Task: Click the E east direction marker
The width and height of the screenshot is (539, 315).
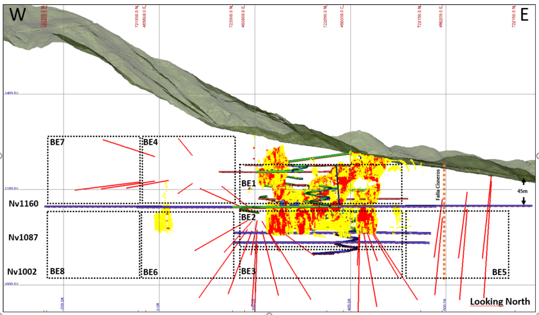Action: tap(524, 15)
